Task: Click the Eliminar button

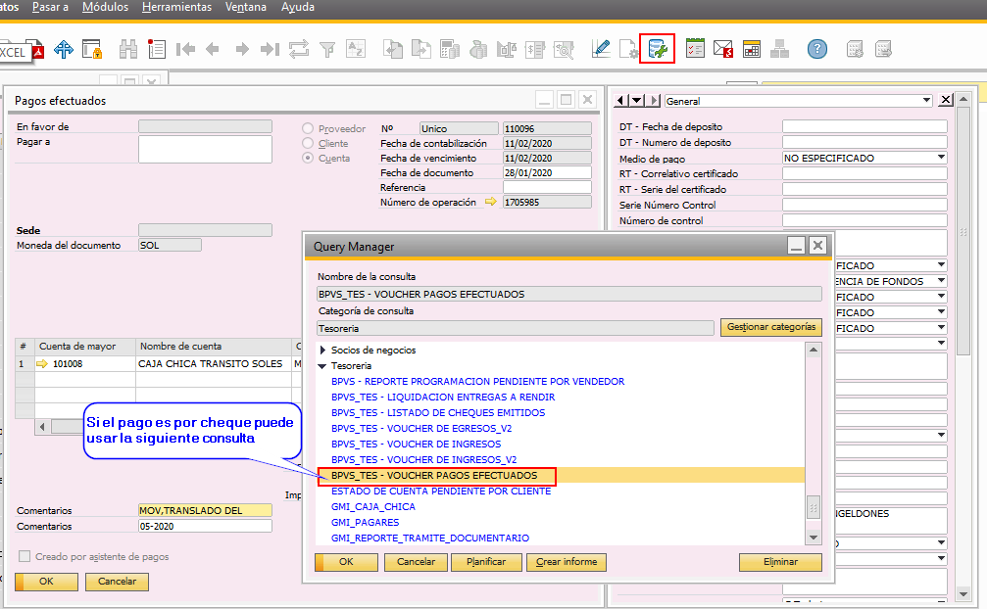Action: pyautogui.click(x=780, y=562)
